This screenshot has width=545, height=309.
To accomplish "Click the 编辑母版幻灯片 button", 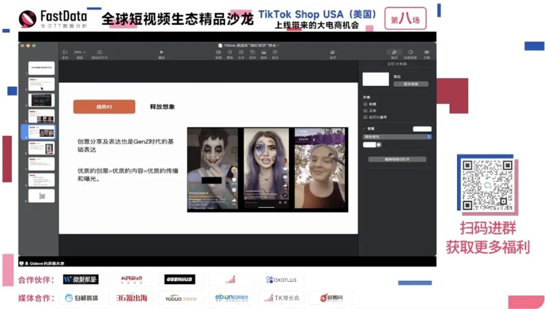I will click(x=398, y=159).
